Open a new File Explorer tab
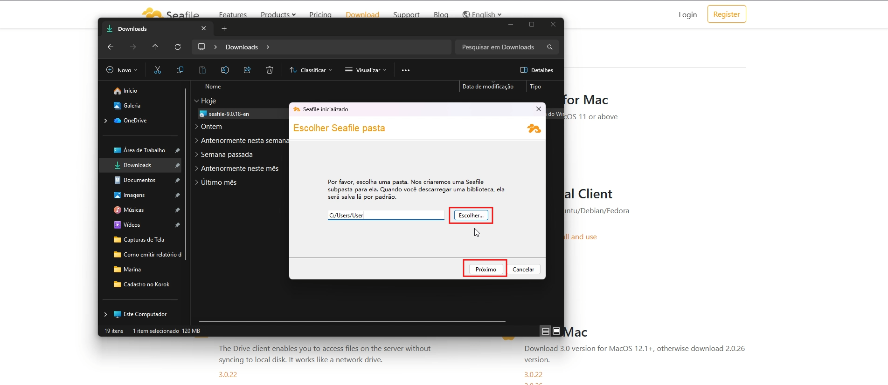888x385 pixels. coord(224,28)
